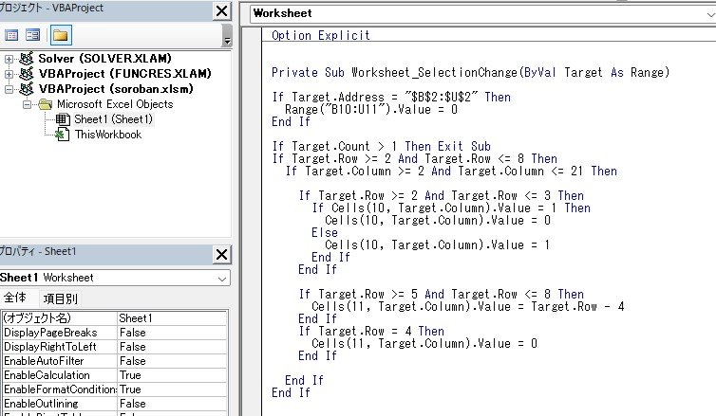Expand the VBAProject (FUNCRES.XLAM) node
This screenshot has width=716, height=416.
9,74
